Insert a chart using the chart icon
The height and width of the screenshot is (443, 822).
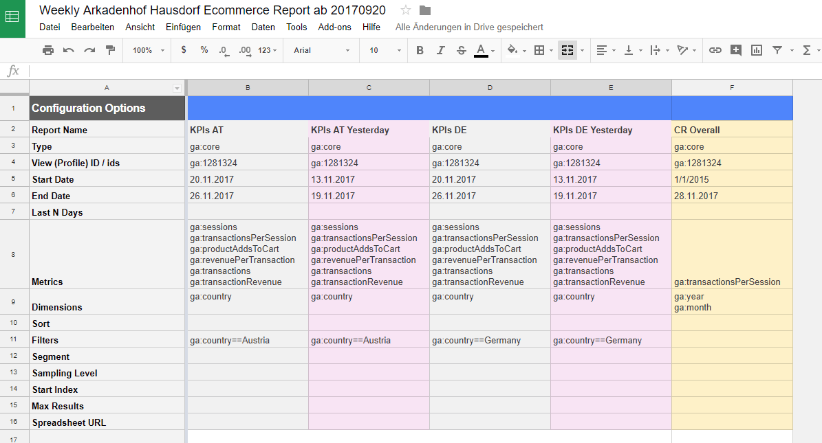pyautogui.click(x=756, y=50)
